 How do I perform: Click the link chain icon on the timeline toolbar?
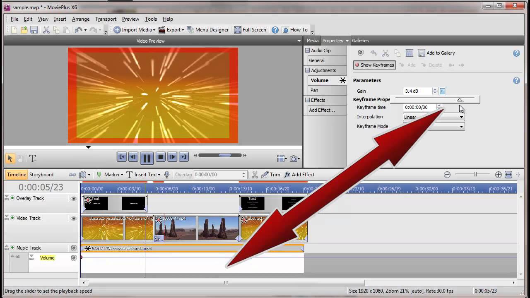(x=72, y=175)
